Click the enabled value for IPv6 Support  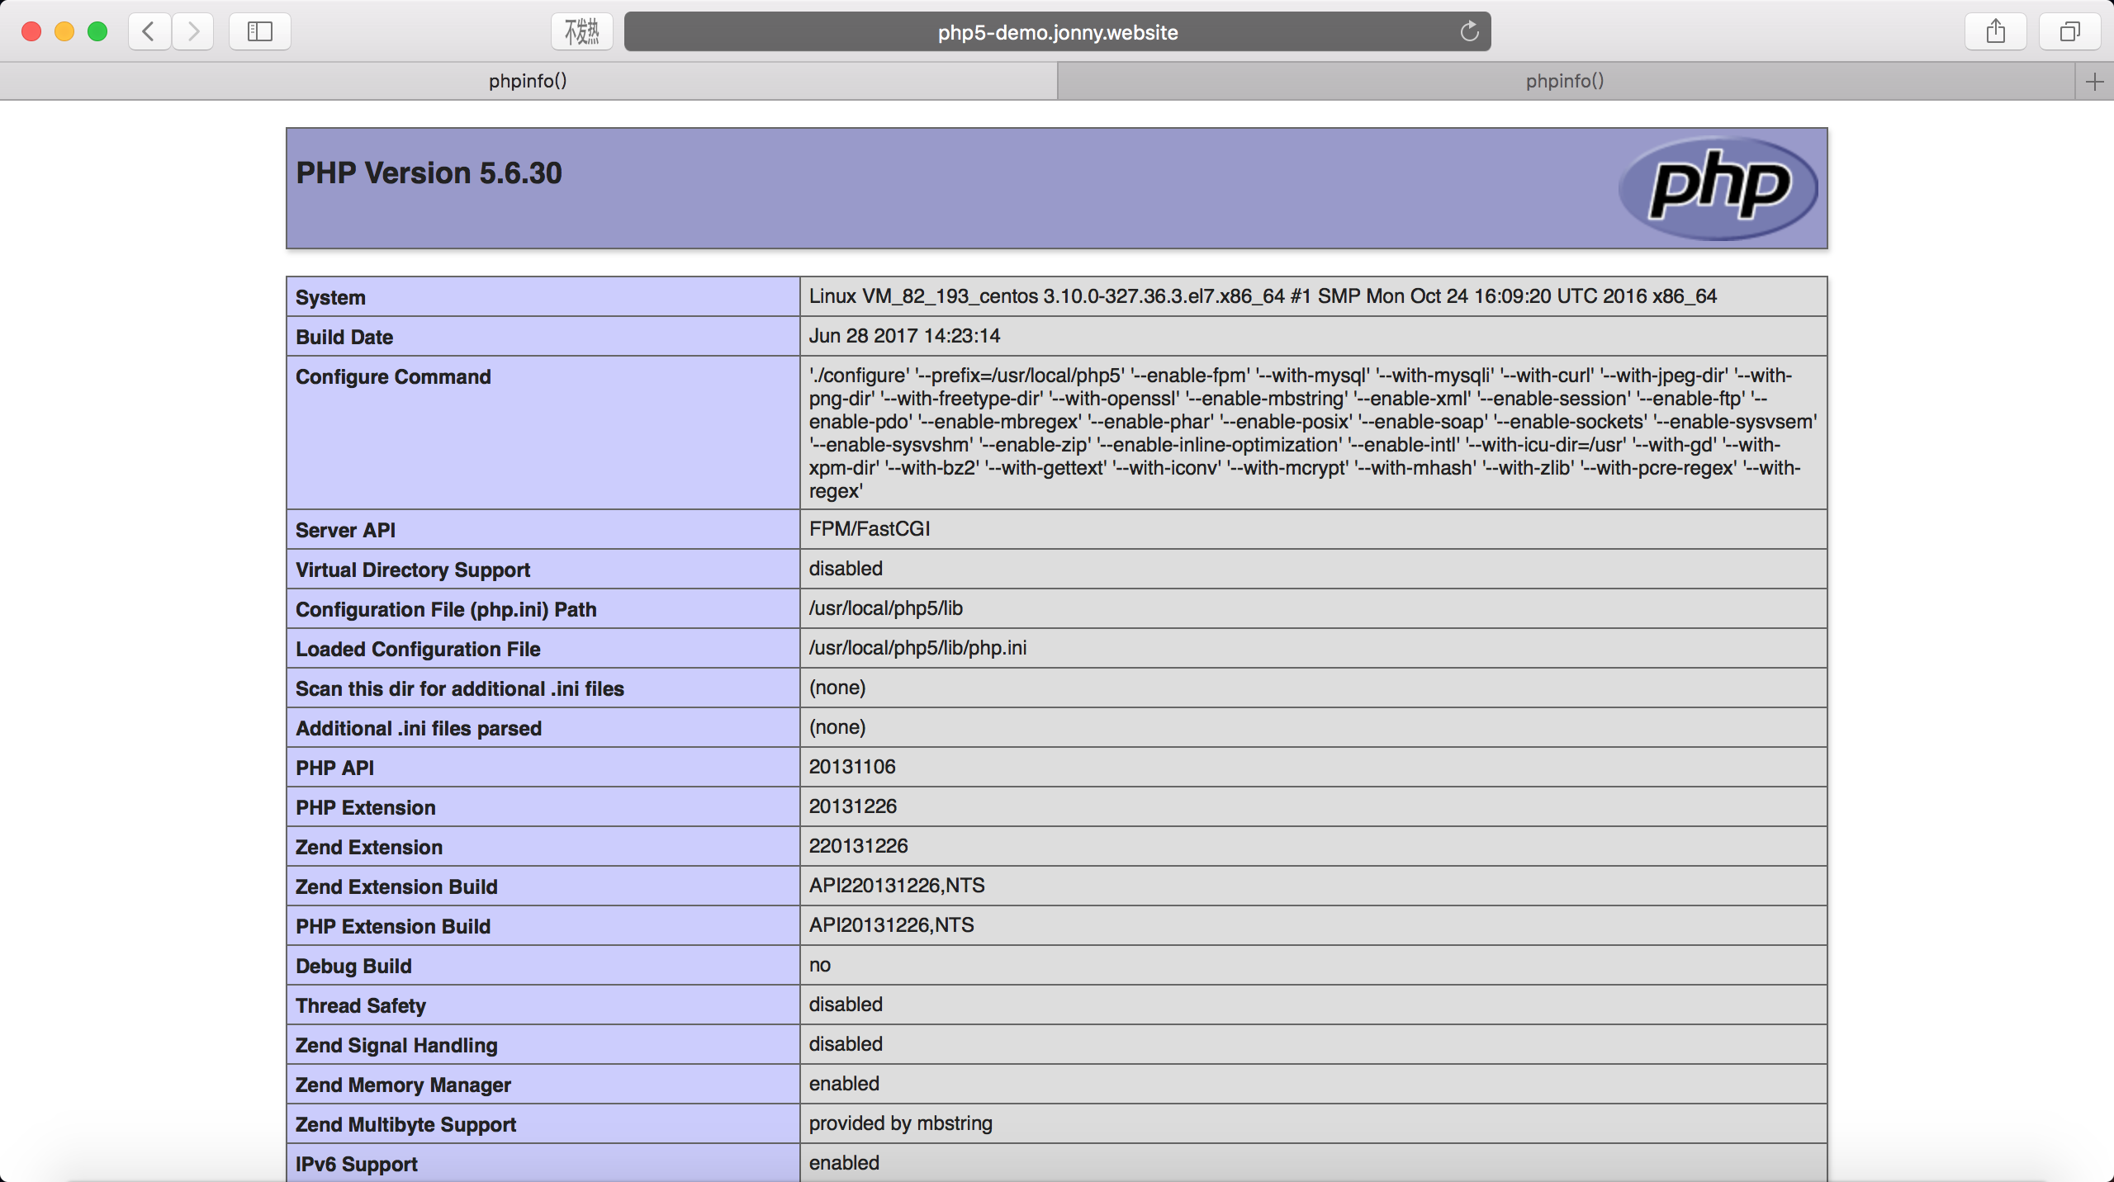point(844,1162)
